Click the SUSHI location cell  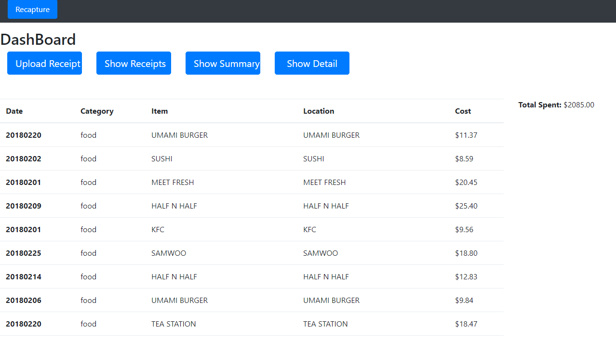pyautogui.click(x=314, y=158)
